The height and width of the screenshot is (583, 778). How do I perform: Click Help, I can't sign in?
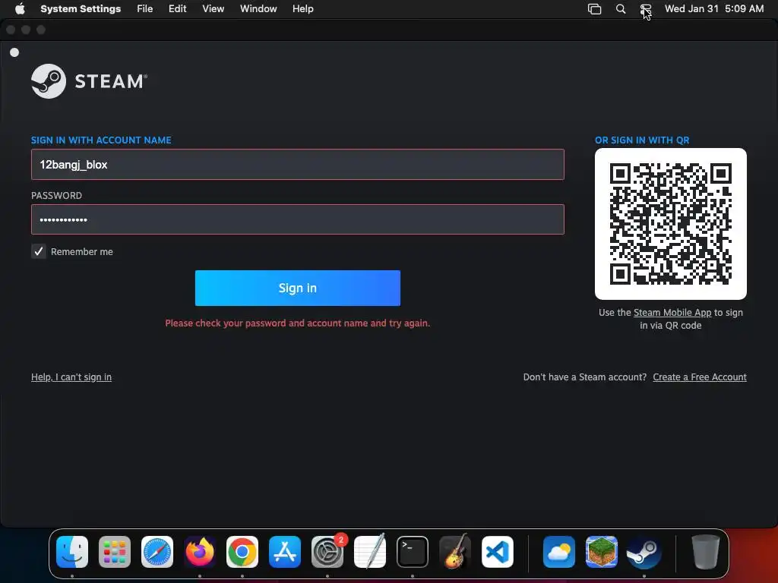(x=71, y=377)
